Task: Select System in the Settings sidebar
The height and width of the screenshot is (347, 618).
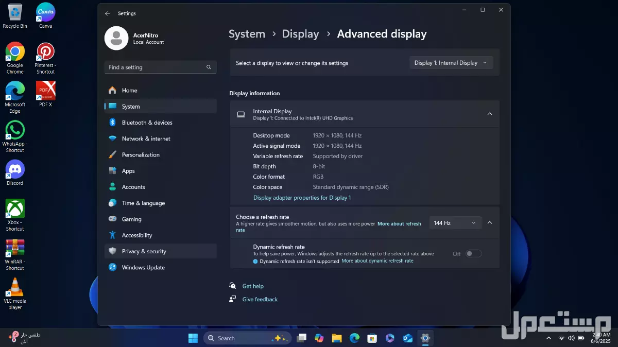Action: point(160,107)
